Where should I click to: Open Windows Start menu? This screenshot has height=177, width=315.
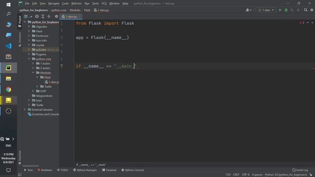tap(8, 4)
